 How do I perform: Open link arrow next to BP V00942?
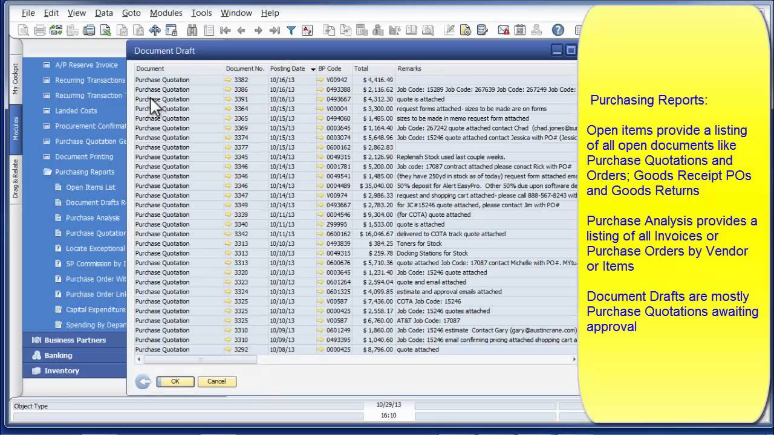pyautogui.click(x=321, y=80)
